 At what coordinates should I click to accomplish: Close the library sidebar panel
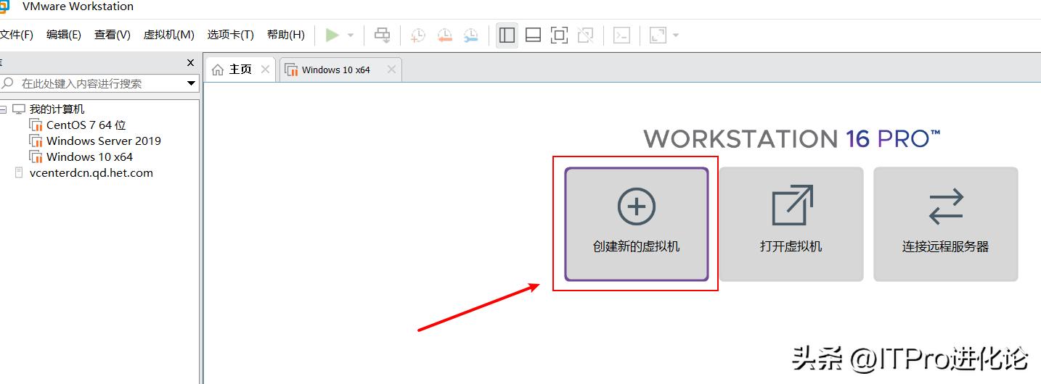tap(191, 63)
